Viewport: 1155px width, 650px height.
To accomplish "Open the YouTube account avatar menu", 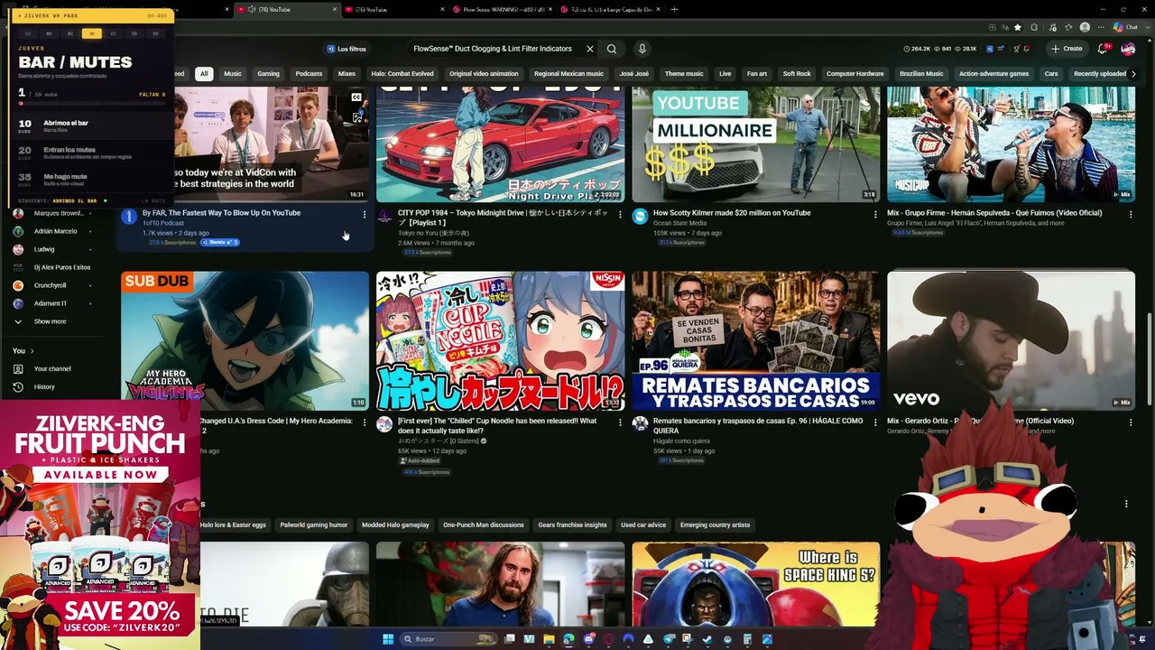I will coord(1128,49).
